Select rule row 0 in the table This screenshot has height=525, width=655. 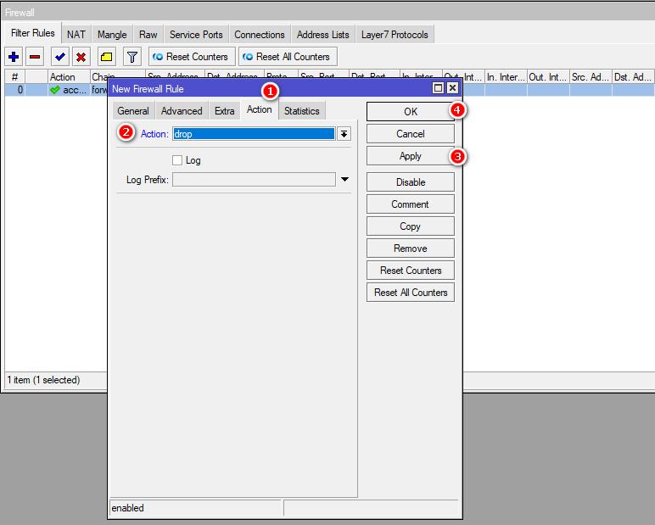click(51, 90)
